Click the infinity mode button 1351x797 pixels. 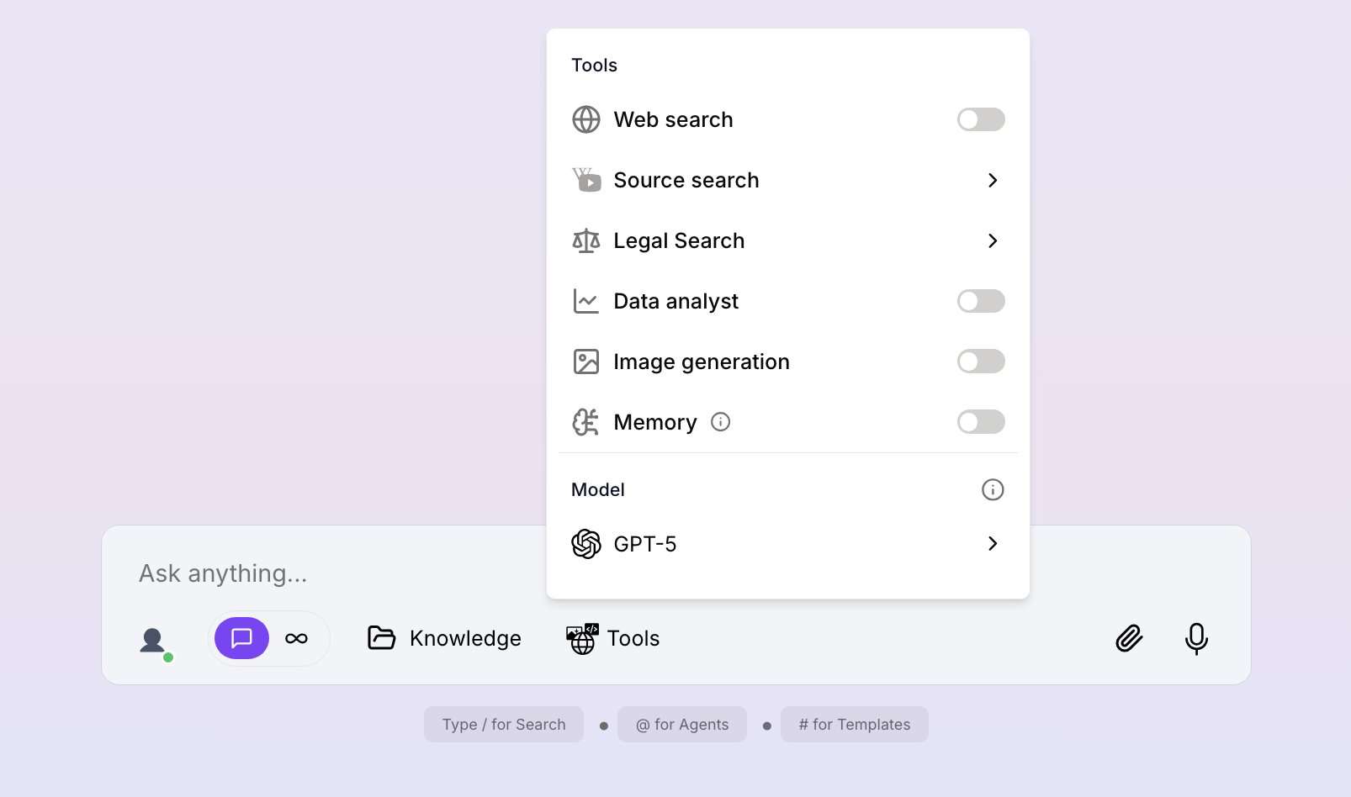tap(297, 638)
